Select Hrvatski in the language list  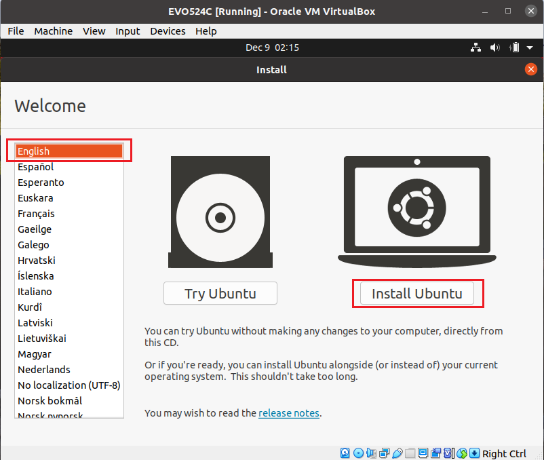tap(69, 261)
